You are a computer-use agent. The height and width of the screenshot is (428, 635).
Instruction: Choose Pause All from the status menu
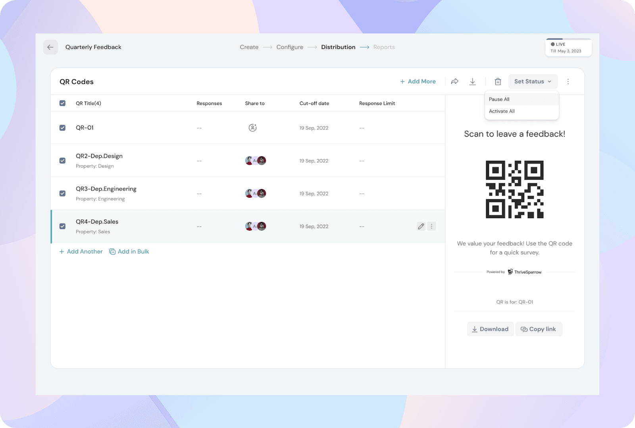pyautogui.click(x=499, y=99)
